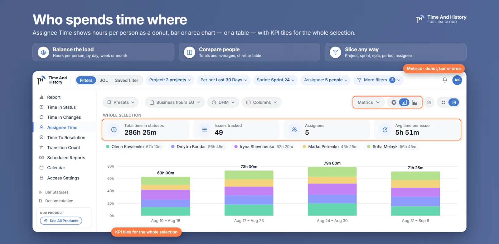
Task: Open the Metrics dropdown
Action: [369, 102]
